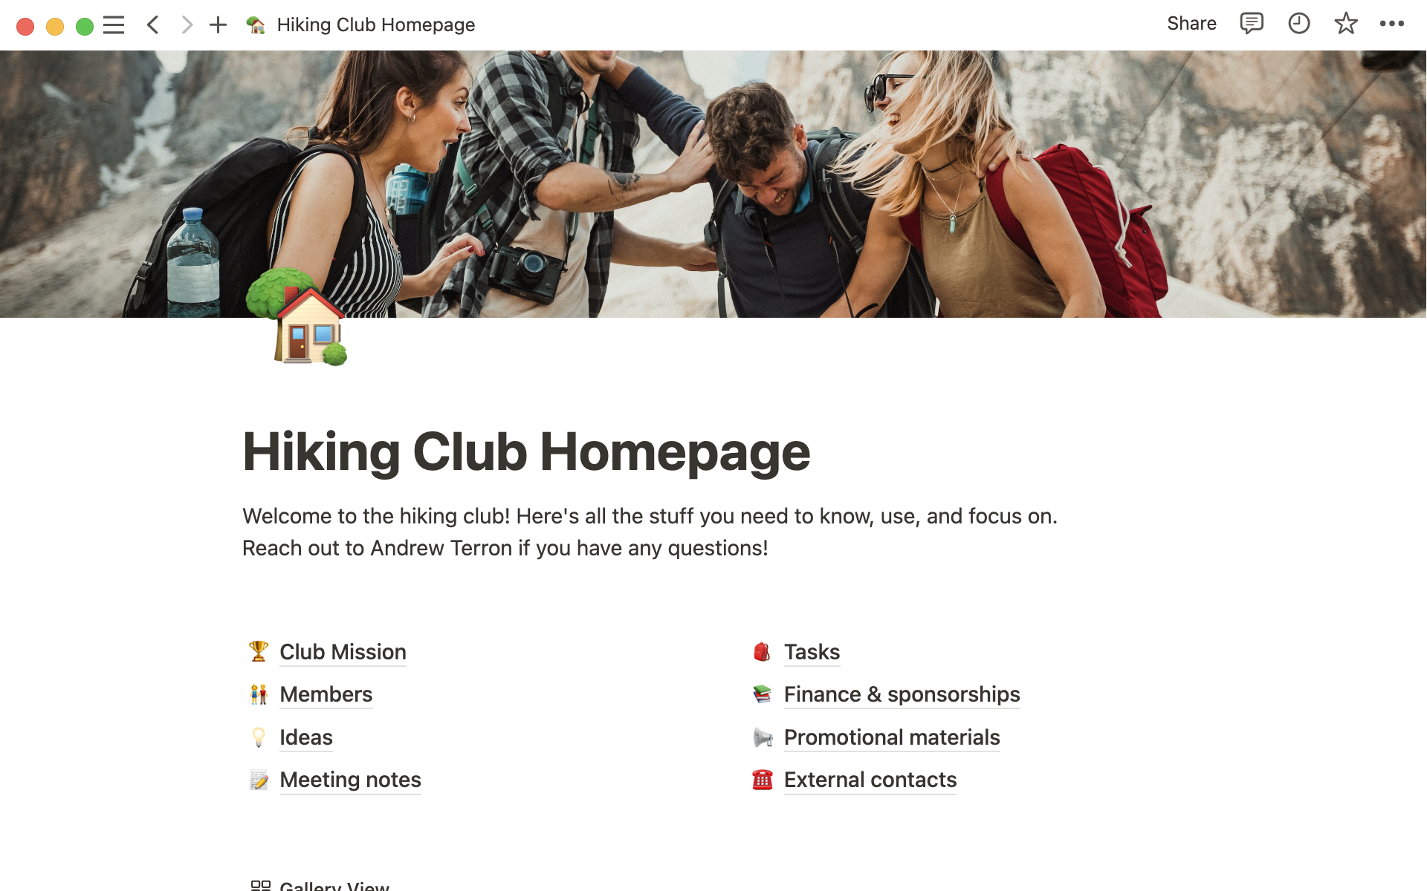Viewport: 1427px width, 891px height.
Task: Click the house page icon emoji
Action: pos(297,317)
